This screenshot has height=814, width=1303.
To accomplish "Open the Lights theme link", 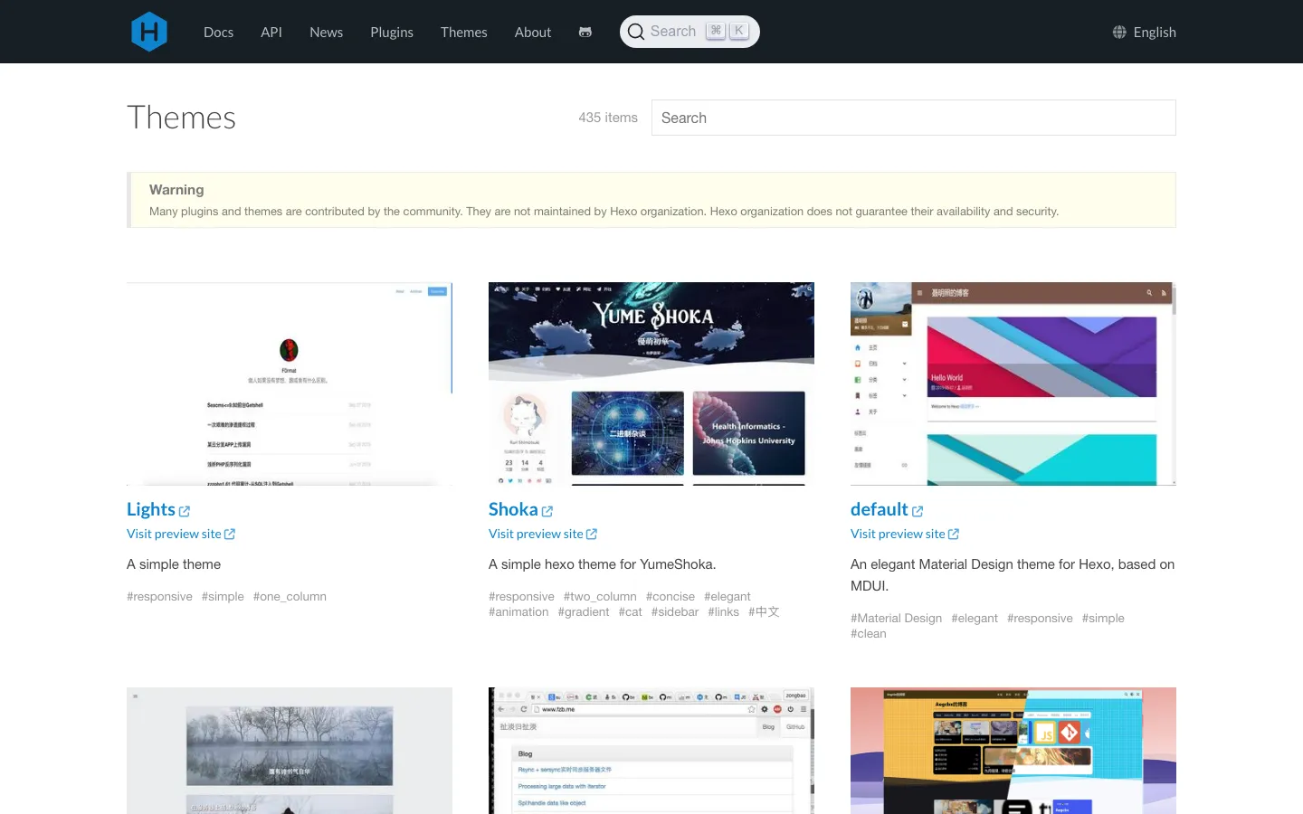I will (x=151, y=509).
